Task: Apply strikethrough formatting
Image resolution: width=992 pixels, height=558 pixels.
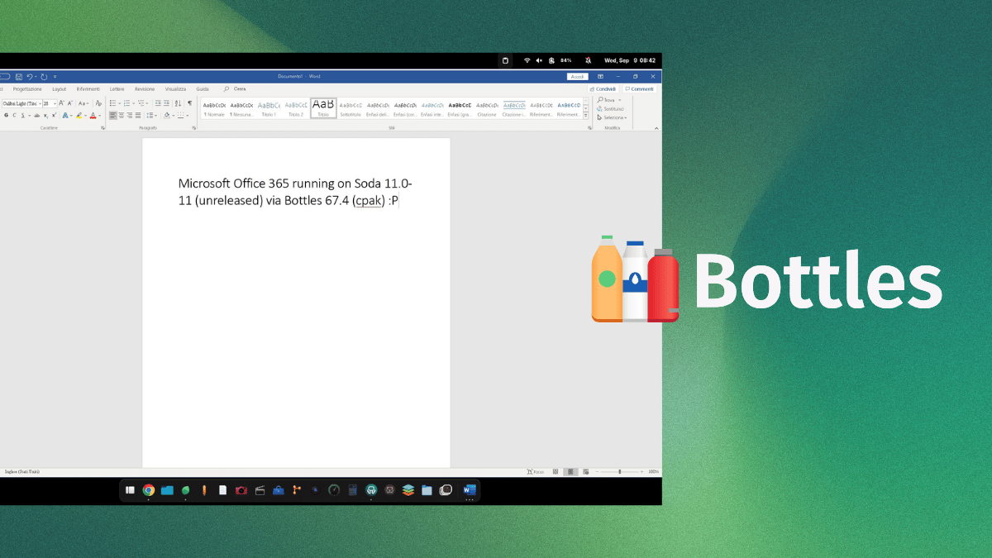Action: coord(36,116)
